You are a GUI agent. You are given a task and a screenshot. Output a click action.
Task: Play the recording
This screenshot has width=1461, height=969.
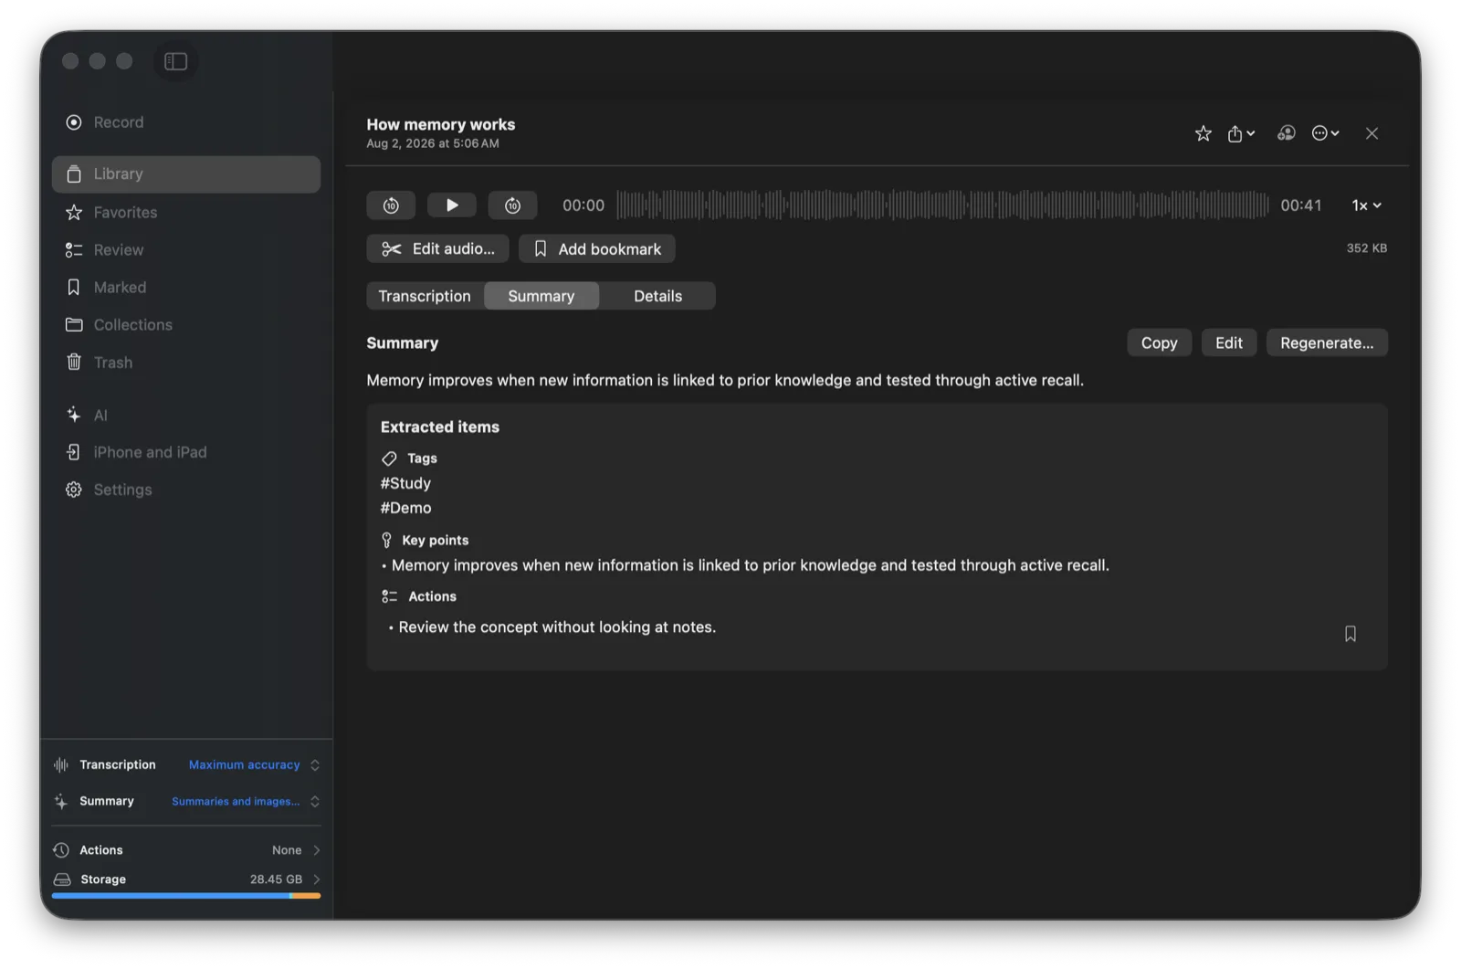coord(452,205)
